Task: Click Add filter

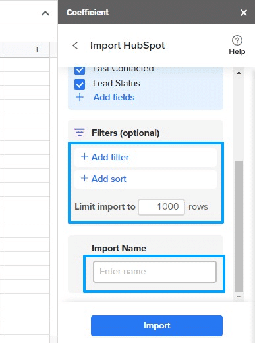Action: point(146,158)
